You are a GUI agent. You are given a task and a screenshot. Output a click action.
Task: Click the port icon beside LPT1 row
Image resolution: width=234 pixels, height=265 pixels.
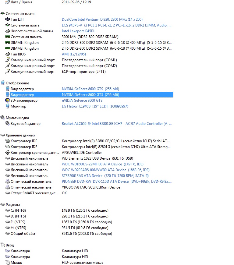tap(7, 71)
